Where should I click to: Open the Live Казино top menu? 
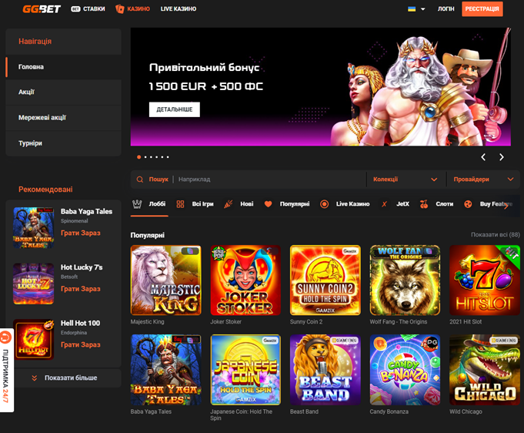tap(178, 9)
